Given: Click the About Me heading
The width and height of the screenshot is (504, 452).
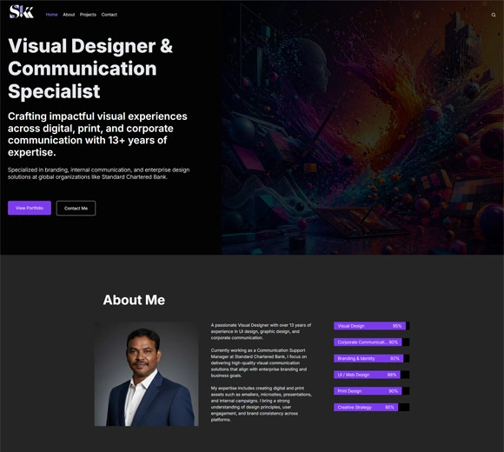Looking at the screenshot, I should 134,300.
